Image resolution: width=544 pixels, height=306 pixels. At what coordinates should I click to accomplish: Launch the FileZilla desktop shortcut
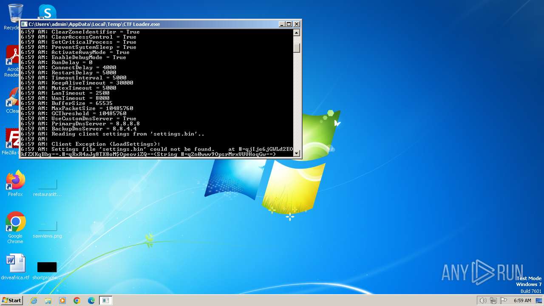[11, 141]
